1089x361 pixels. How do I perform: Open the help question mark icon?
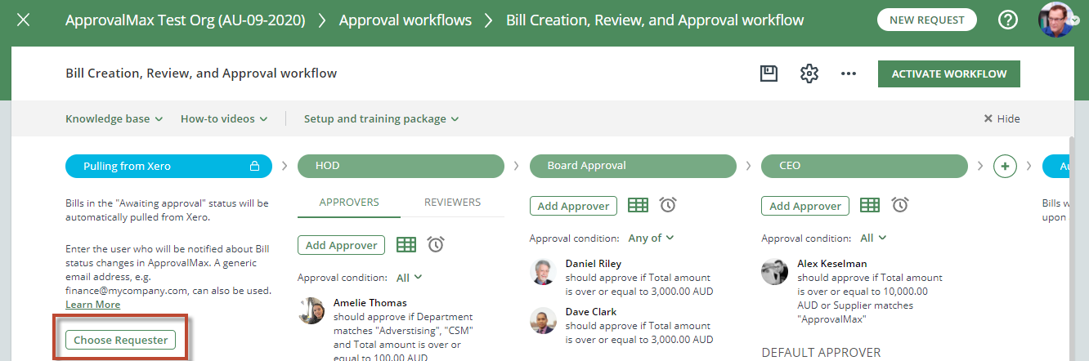tap(1008, 20)
